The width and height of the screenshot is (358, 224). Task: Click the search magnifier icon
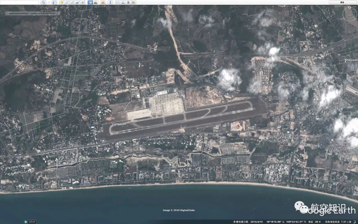click(43, 2)
